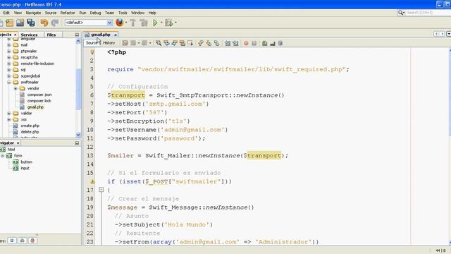
Task: Click red Start Macro Recording icon
Action: 246,43
